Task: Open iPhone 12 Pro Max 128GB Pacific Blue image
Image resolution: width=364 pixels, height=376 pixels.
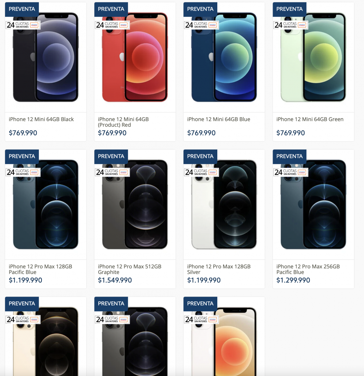Action: coord(45,204)
